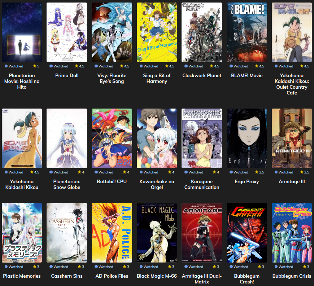Click the 3 star rating under AD Police Files
This screenshot has width=314, height=286.
126,267
